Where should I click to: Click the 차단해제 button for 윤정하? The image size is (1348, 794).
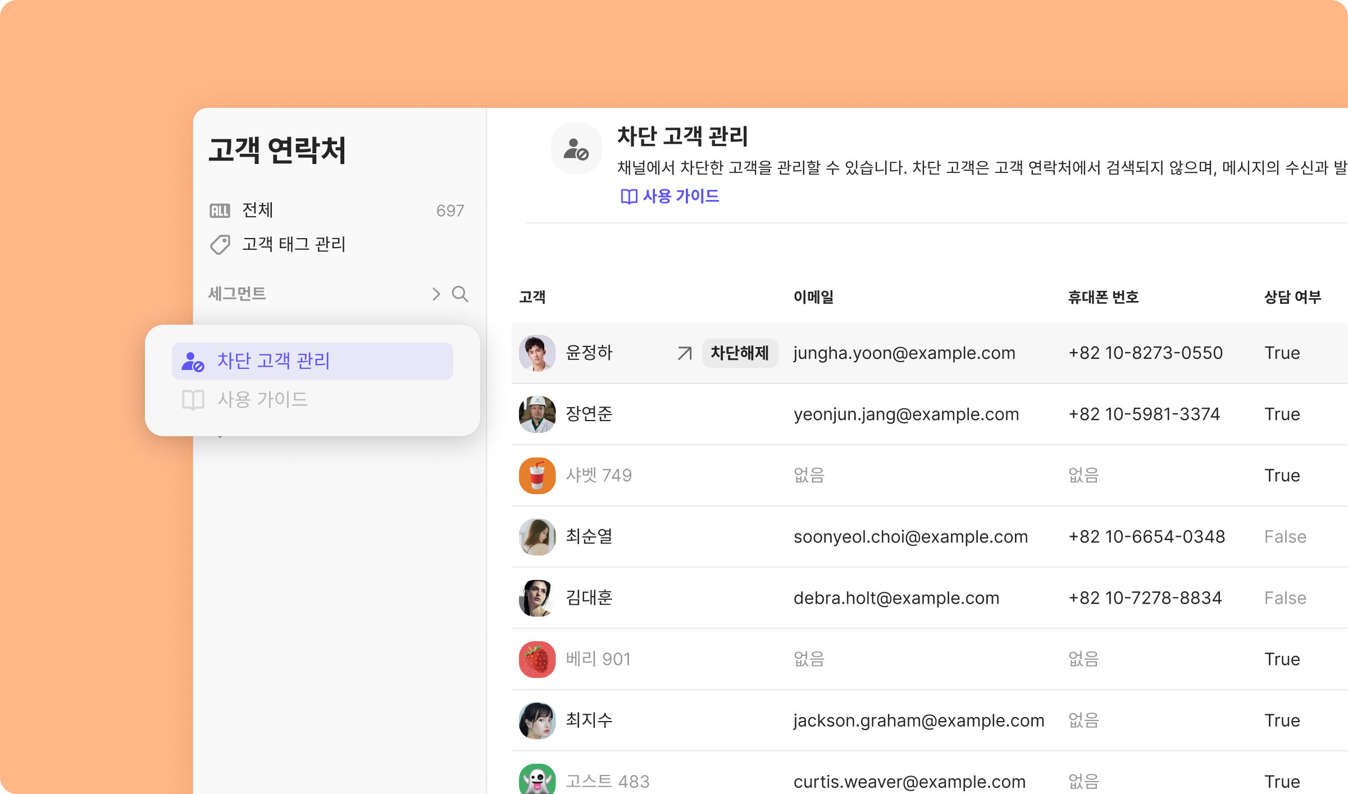click(739, 353)
